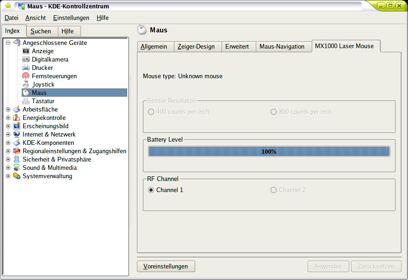Click the Voreinstellungen button
Viewport: 408px width, 280px height.
click(x=166, y=267)
